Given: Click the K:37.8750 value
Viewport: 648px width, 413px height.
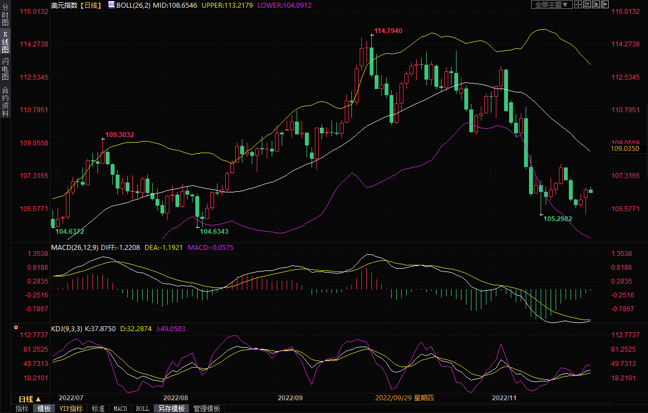Looking at the screenshot, I should (x=100, y=329).
